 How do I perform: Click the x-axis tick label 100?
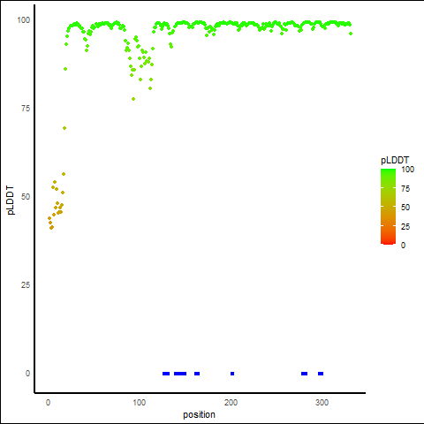point(140,403)
